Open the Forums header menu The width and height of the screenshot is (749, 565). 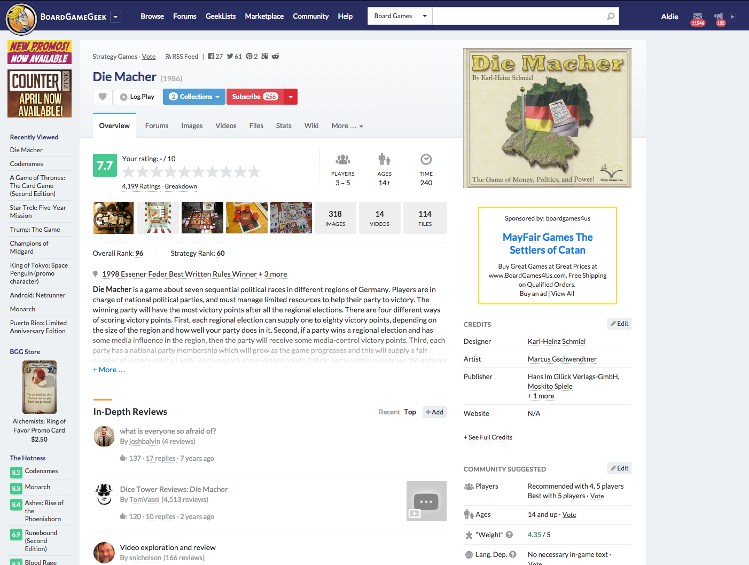[185, 17]
